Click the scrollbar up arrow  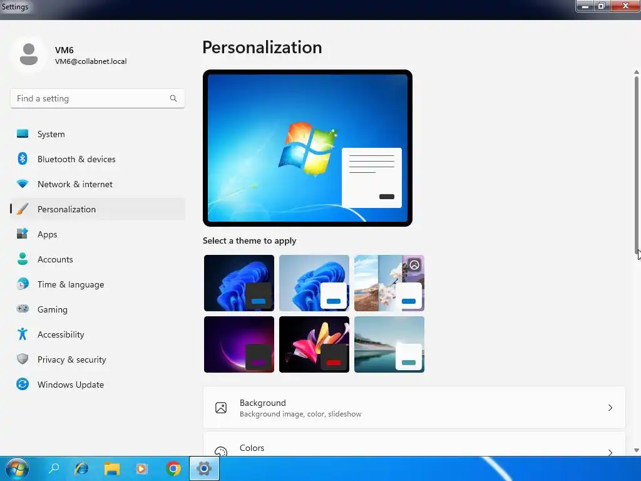pyautogui.click(x=637, y=72)
